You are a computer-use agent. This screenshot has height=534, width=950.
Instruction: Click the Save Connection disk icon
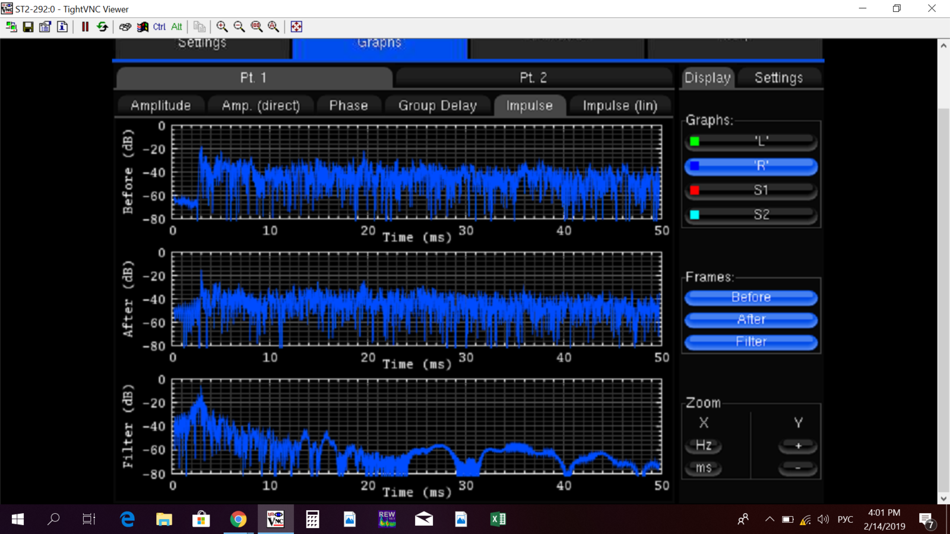tap(28, 27)
